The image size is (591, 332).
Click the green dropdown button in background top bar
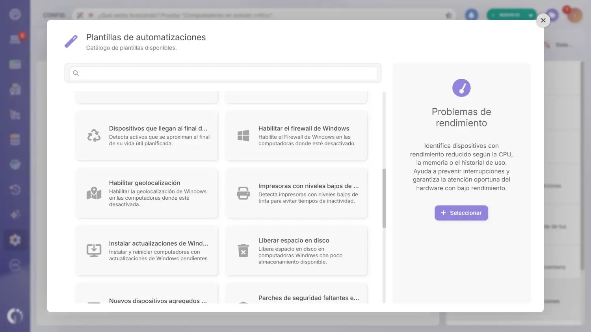point(511,15)
